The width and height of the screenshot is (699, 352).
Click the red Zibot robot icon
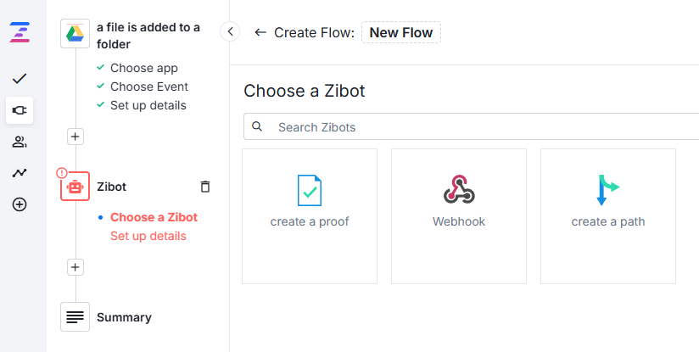(75, 187)
